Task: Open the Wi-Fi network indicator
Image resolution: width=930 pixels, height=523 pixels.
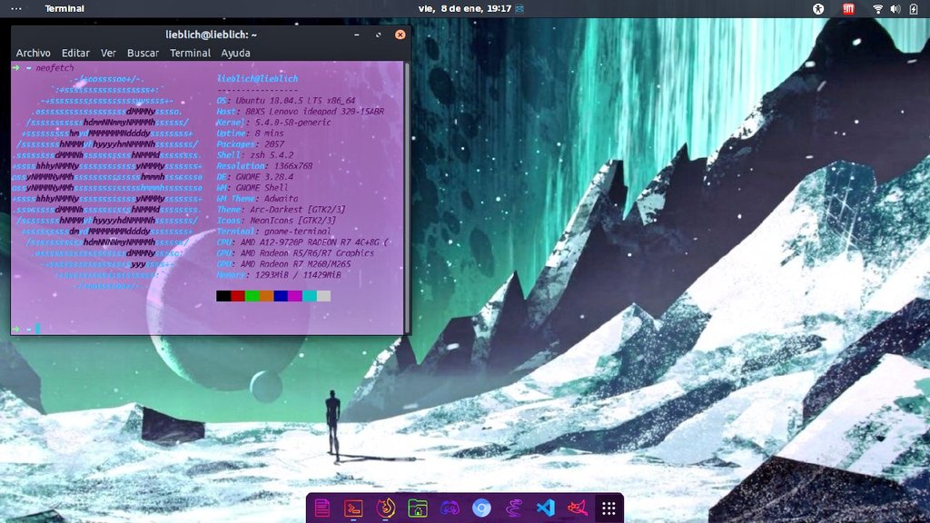Action: 877,9
